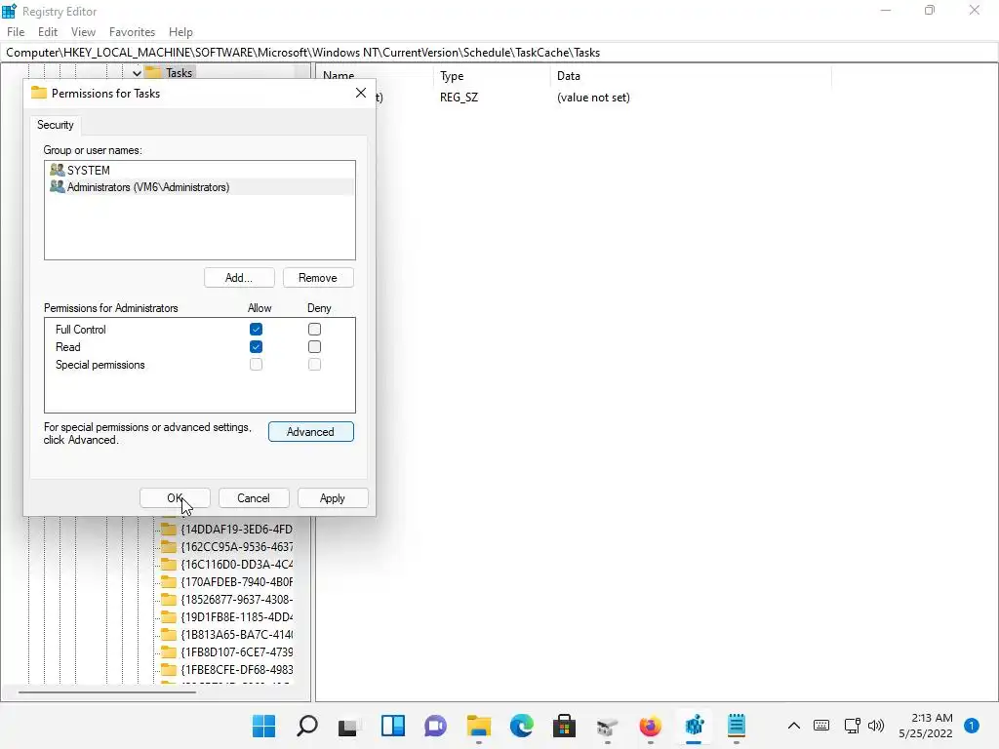Screen dimensions: 999x749
Task: Select the {19D1FB8E-1185-4DD4 key
Action: click(236, 616)
